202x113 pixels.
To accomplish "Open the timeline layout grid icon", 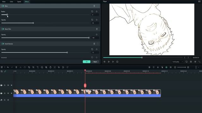I will pyautogui.click(x=2, y=67).
